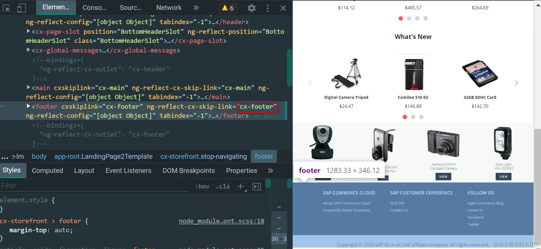The width and height of the screenshot is (541, 249).
Task: Toggle the device toolbar icon
Action: click(21, 8)
